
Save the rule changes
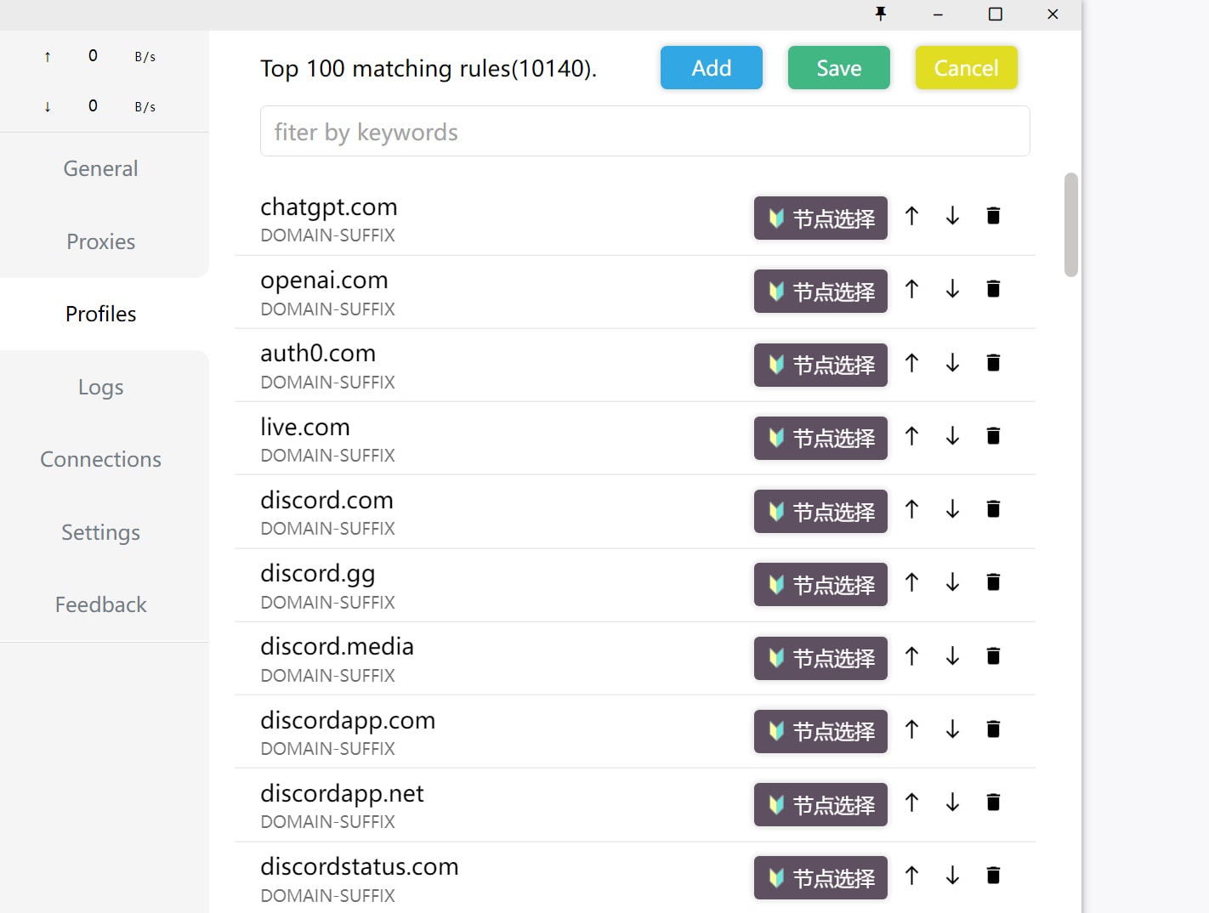(x=839, y=68)
